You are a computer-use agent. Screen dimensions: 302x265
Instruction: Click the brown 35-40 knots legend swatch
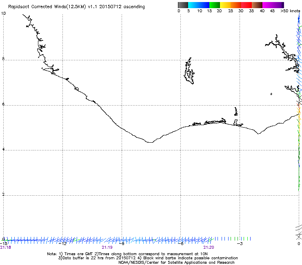pos(257,5)
